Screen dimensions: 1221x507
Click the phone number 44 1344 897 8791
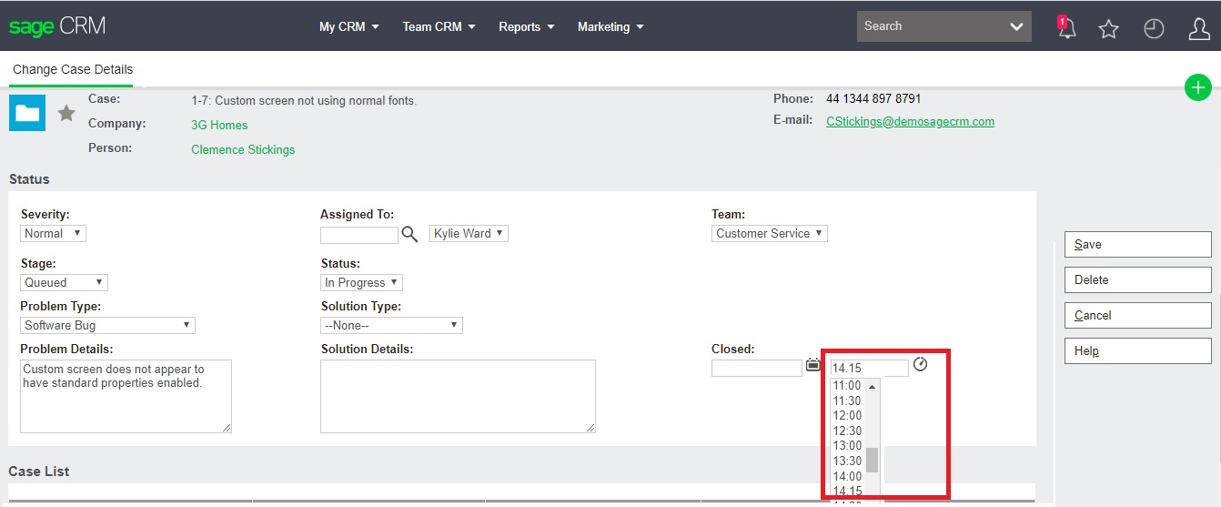coord(873,98)
